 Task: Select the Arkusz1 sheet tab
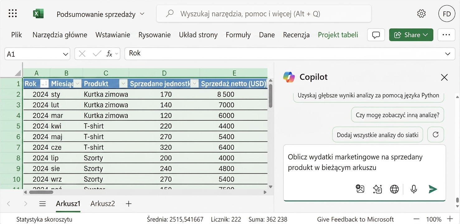(x=68, y=204)
